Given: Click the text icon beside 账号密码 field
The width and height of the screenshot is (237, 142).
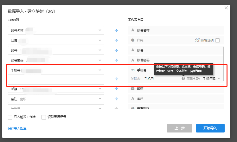Looking at the screenshot, I should pyautogui.click(x=133, y=60).
